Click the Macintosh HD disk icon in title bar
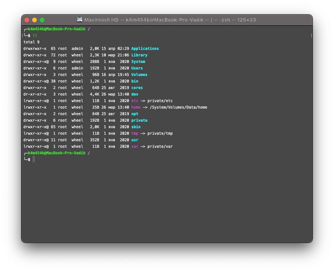Image resolution: width=334 pixels, height=271 pixels. (80, 20)
